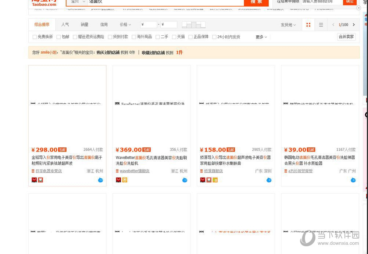Open the 更多 filter dropdown
The image size is (368, 254).
(261, 37)
